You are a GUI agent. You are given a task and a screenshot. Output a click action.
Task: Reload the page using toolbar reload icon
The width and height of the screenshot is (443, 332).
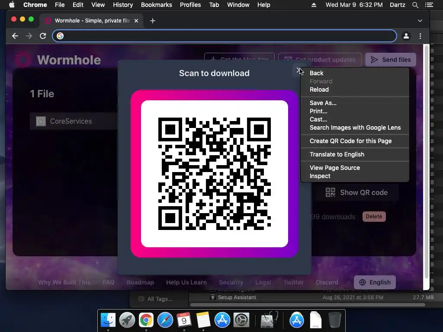(43, 36)
